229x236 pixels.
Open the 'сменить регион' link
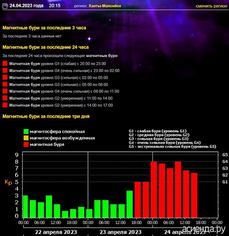[212, 6]
